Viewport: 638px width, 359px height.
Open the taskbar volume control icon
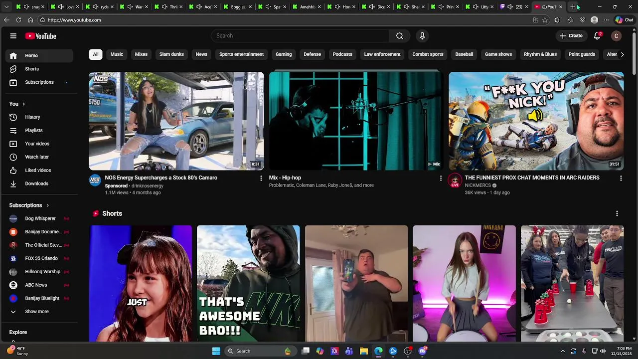pyautogui.click(x=603, y=351)
